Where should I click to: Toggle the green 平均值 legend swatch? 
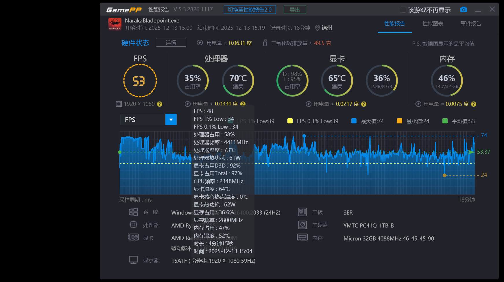point(445,121)
